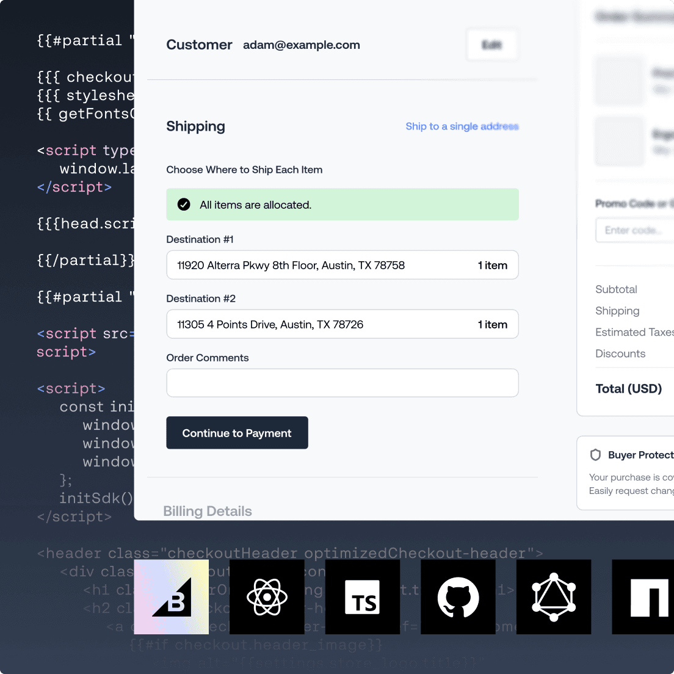
Task: Open Destination #2 address field
Action: coord(342,324)
